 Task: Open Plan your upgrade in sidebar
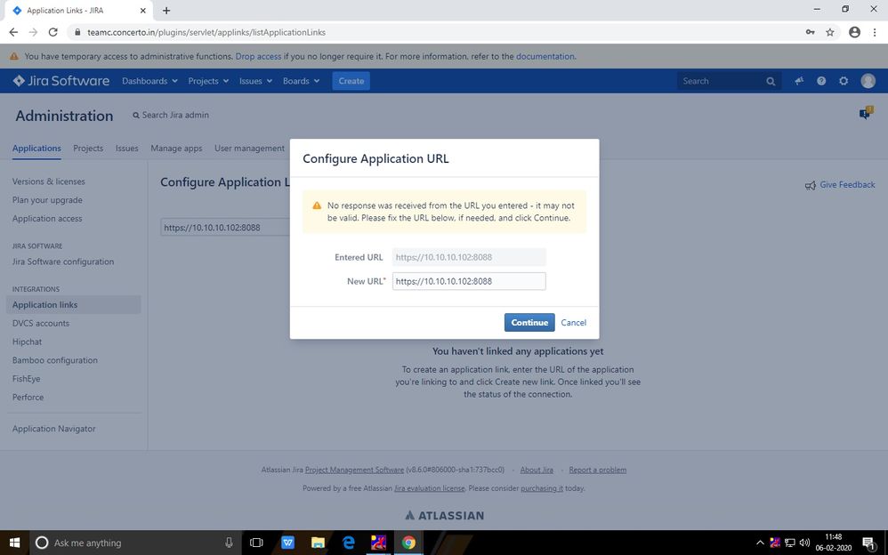[47, 200]
